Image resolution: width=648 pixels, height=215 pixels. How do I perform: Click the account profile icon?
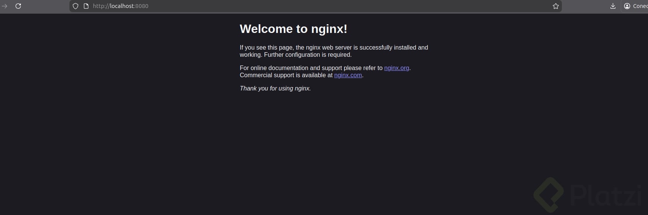click(x=627, y=6)
